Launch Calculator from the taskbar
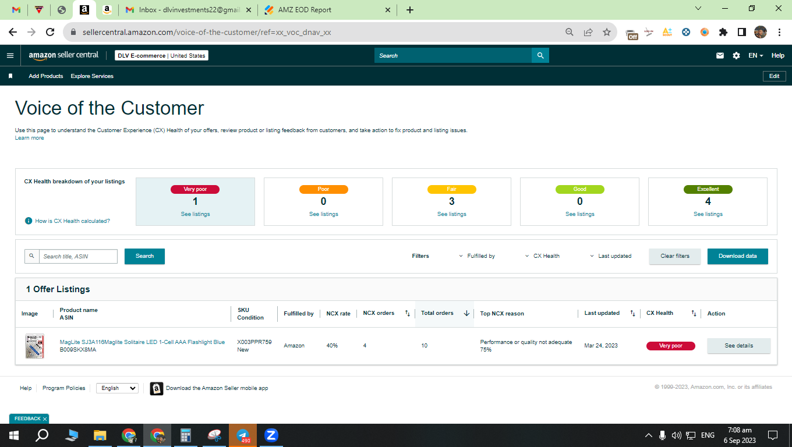Image resolution: width=792 pixels, height=447 pixels. (186, 435)
